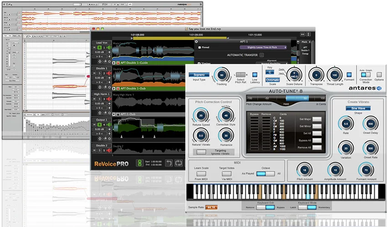Switch Correction Mode between Auto and Graph
Screen dimensions: 387x227
[366, 74]
